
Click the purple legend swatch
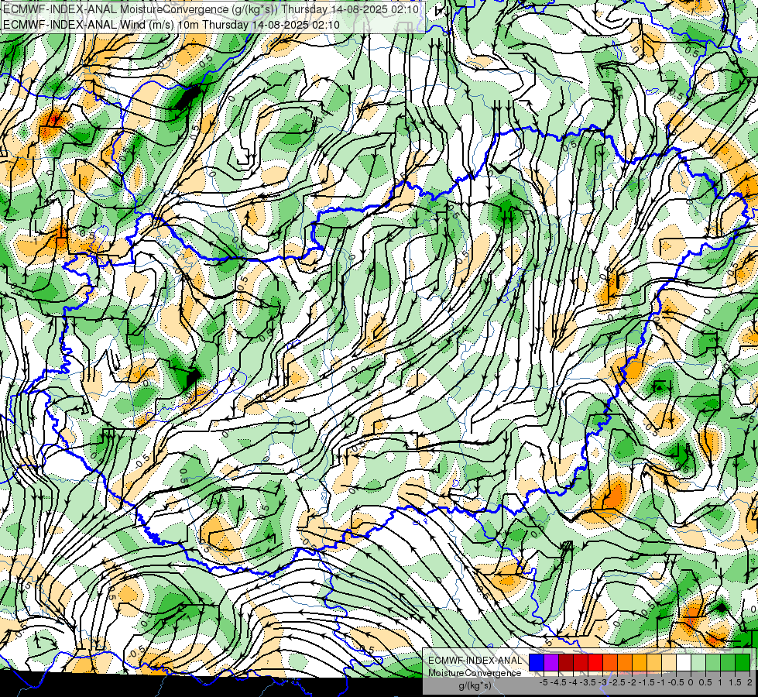click(551, 662)
